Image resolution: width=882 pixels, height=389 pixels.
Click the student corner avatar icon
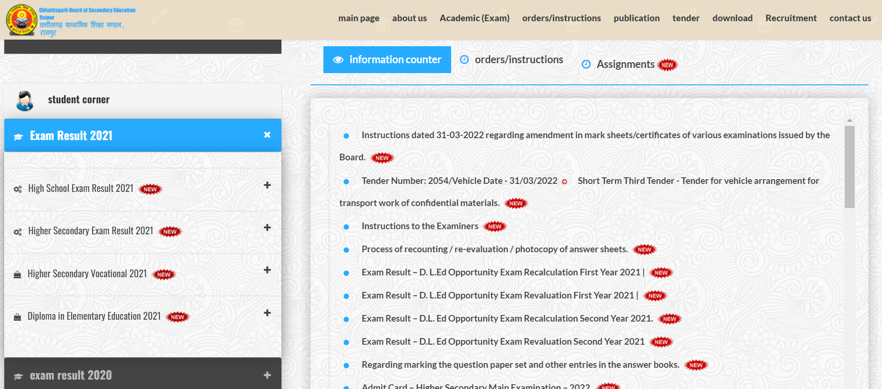coord(25,100)
